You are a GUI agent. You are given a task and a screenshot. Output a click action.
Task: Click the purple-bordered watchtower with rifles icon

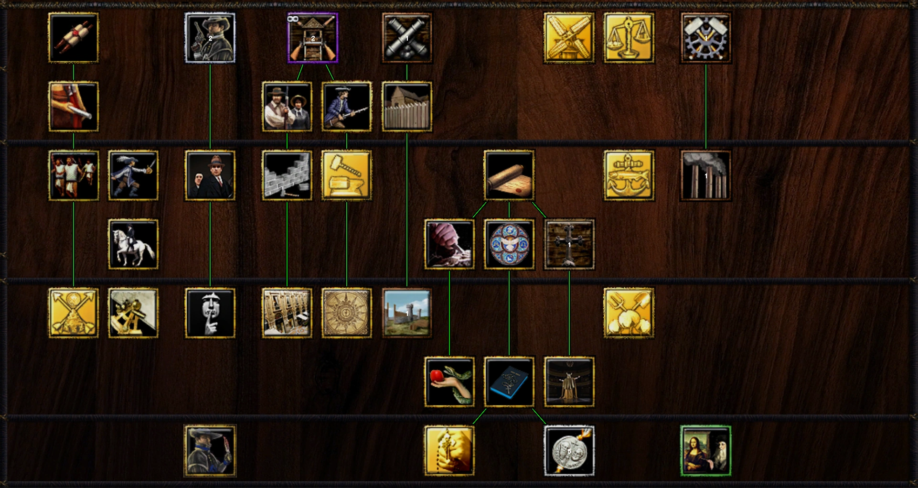313,38
